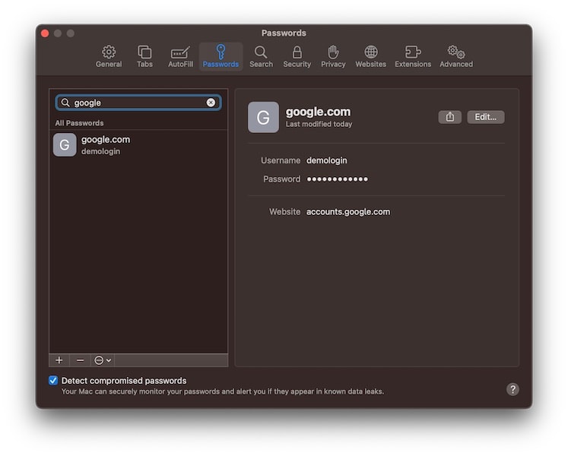Open the Advanced gears pane
Image resolution: width=568 pixels, height=456 pixels.
pyautogui.click(x=456, y=56)
